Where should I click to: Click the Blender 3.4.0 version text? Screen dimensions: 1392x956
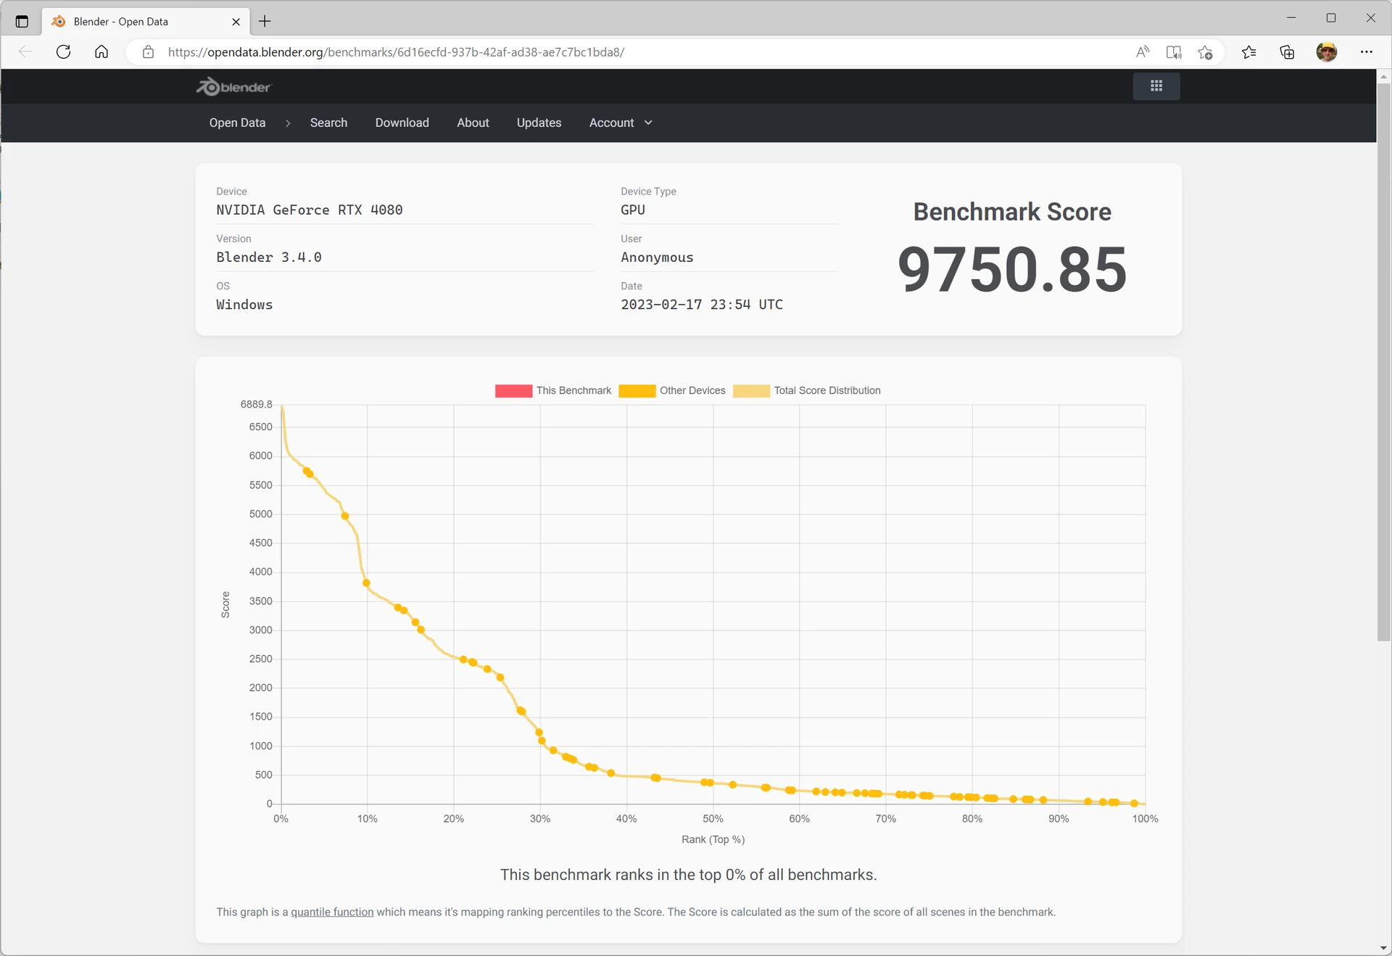tap(269, 257)
